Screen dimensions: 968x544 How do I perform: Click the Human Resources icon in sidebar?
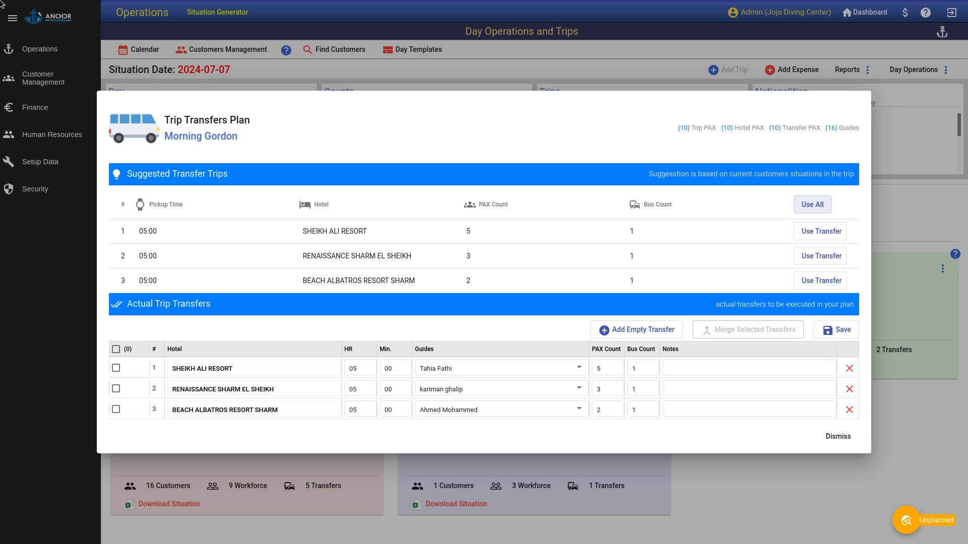click(x=9, y=134)
